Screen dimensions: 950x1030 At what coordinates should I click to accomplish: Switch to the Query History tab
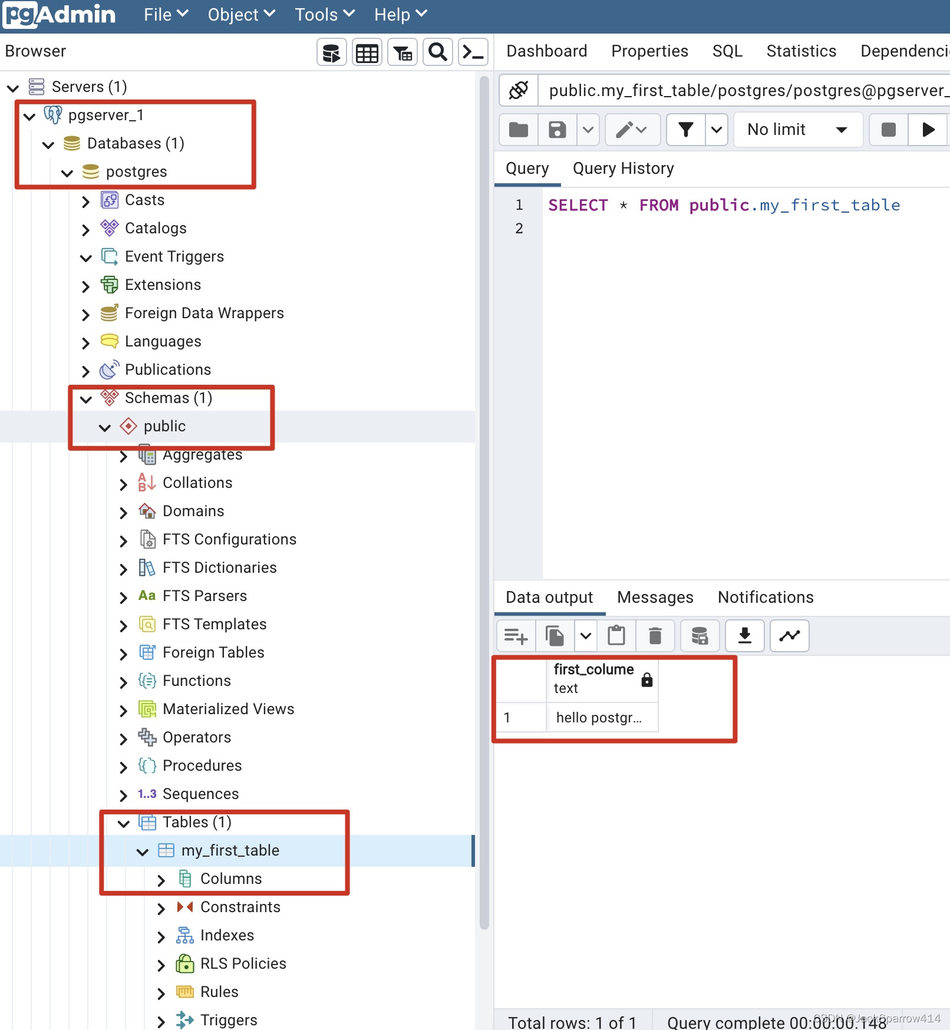(624, 169)
